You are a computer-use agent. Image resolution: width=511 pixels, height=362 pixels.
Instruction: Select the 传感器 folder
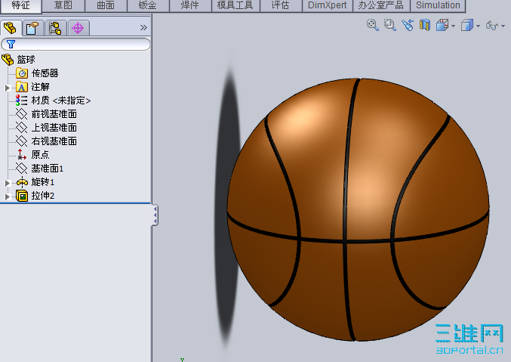pos(45,73)
